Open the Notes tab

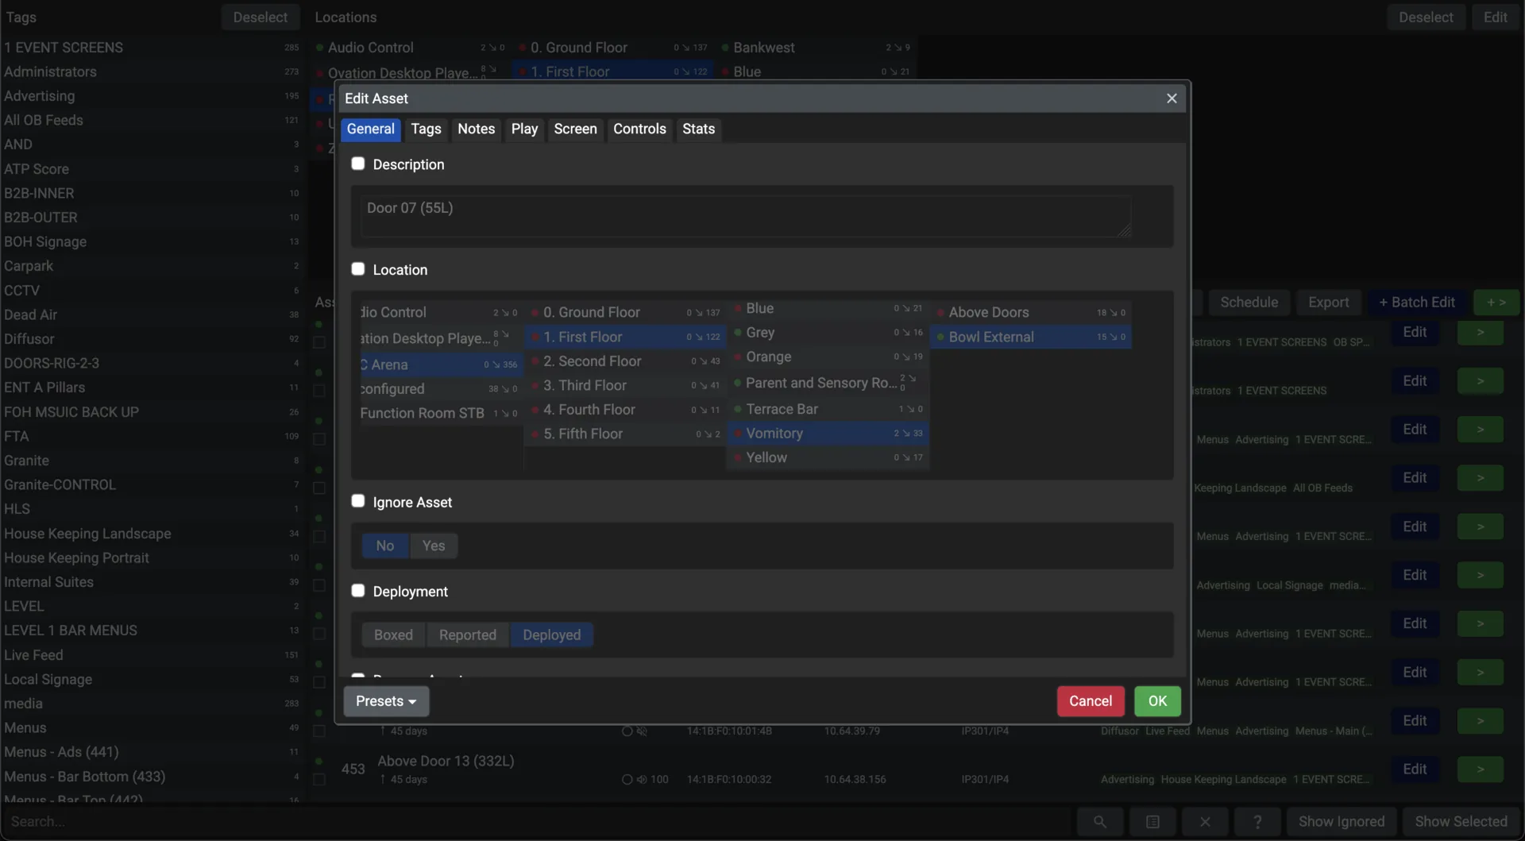coord(477,129)
